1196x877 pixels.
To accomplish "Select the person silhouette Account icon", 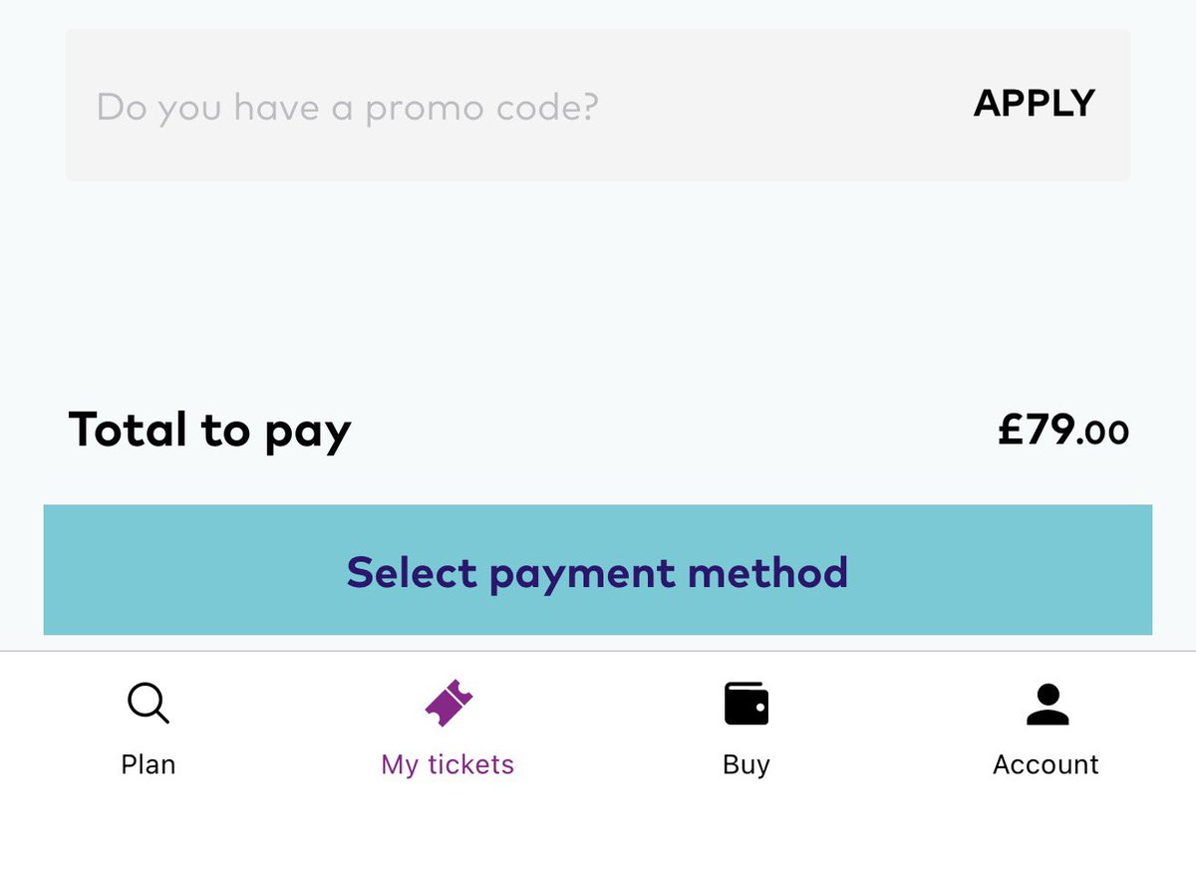I will [x=1046, y=704].
